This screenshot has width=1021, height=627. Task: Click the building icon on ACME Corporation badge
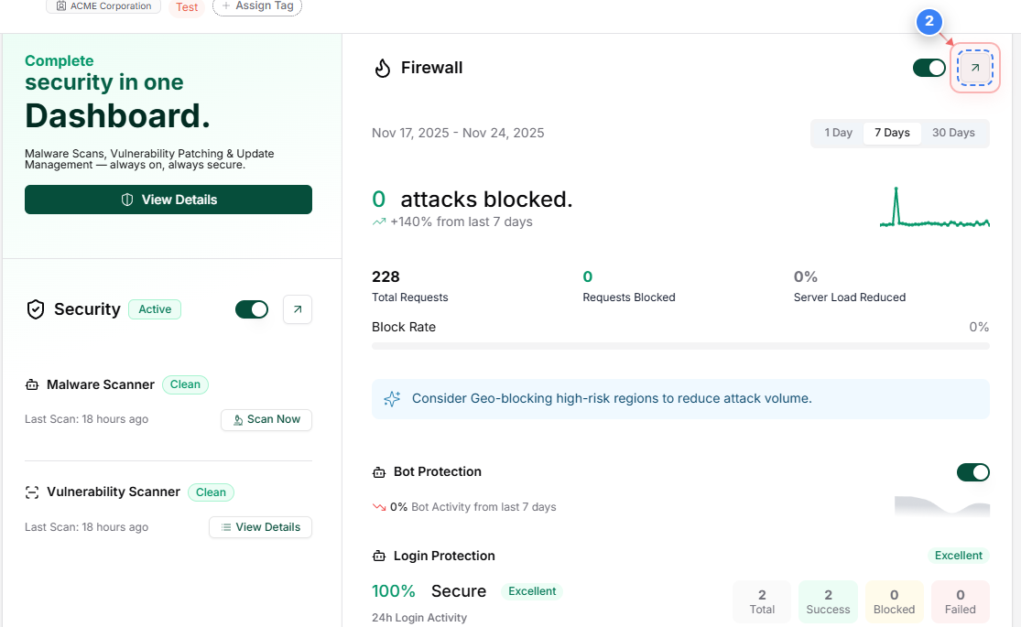coord(59,6)
